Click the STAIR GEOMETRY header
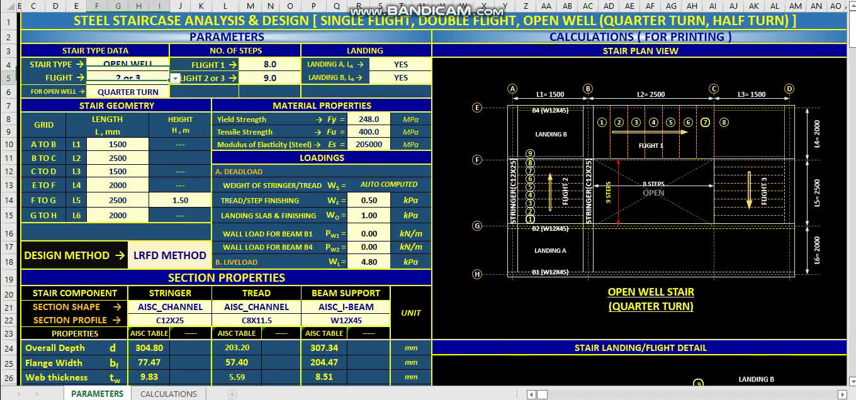856x400 pixels. 116,106
